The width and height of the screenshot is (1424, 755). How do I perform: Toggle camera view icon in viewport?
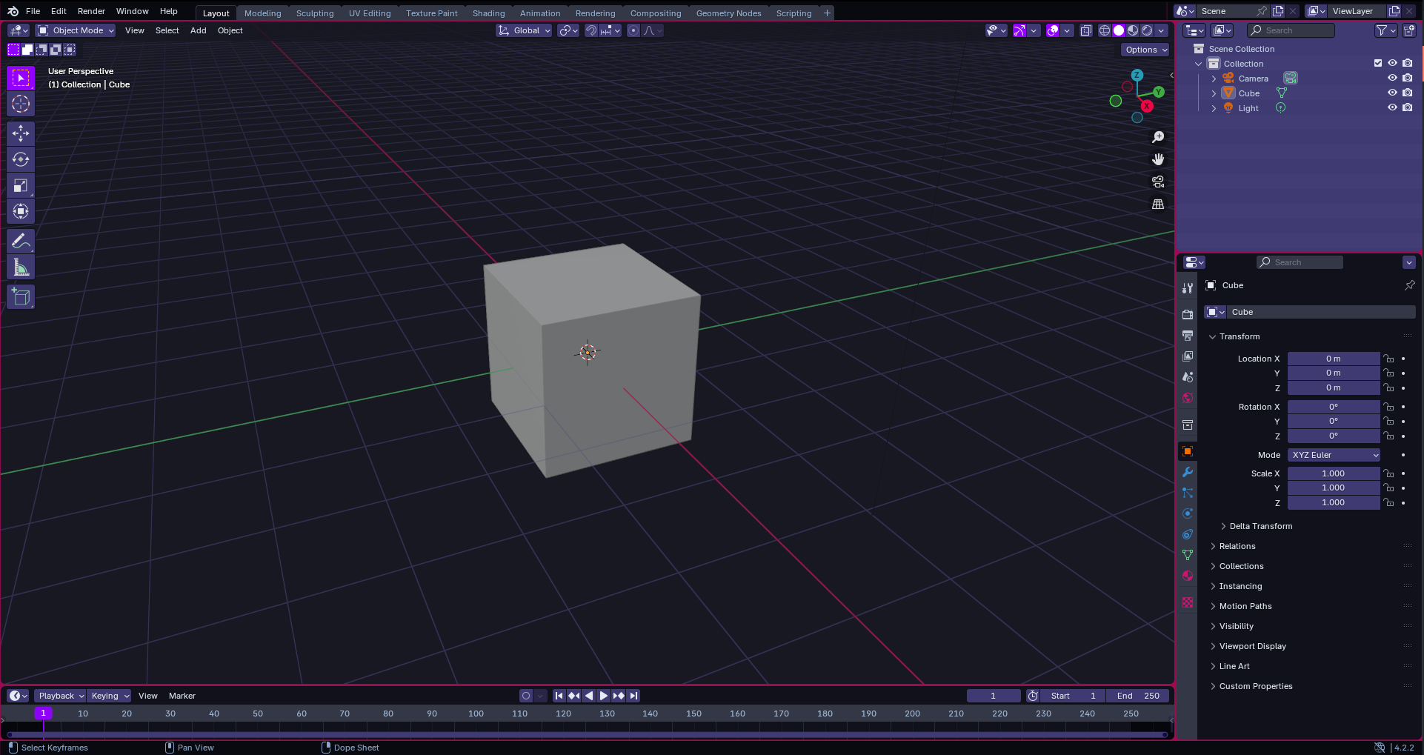[1158, 182]
